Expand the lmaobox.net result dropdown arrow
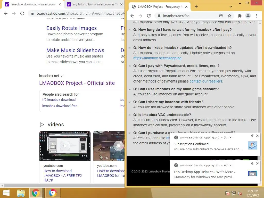Screen dimensions: 264x198 coord(61,76)
